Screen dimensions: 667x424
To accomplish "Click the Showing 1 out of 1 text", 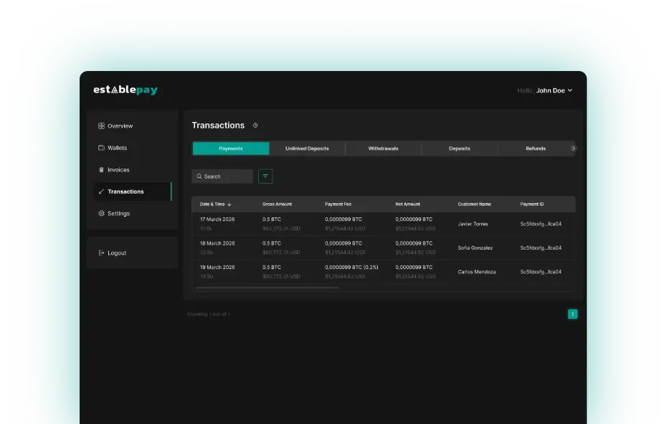I will 209,314.
